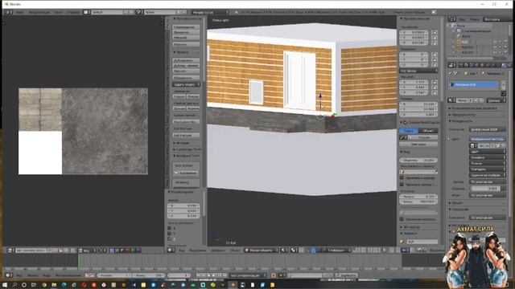Image resolution: width=515 pixels, height=289 pixels.
Task: Open the Timeline editor type icon
Action: pos(9,275)
